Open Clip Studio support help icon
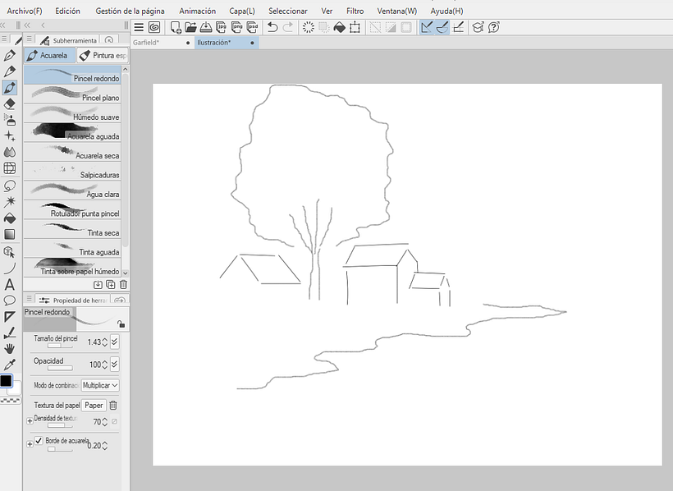The height and width of the screenshot is (491, 673). (494, 27)
